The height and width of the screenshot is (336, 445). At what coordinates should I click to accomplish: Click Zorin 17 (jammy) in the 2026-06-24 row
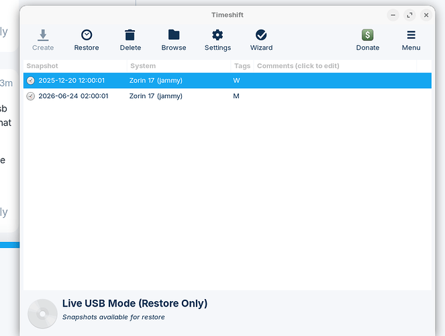(x=156, y=96)
